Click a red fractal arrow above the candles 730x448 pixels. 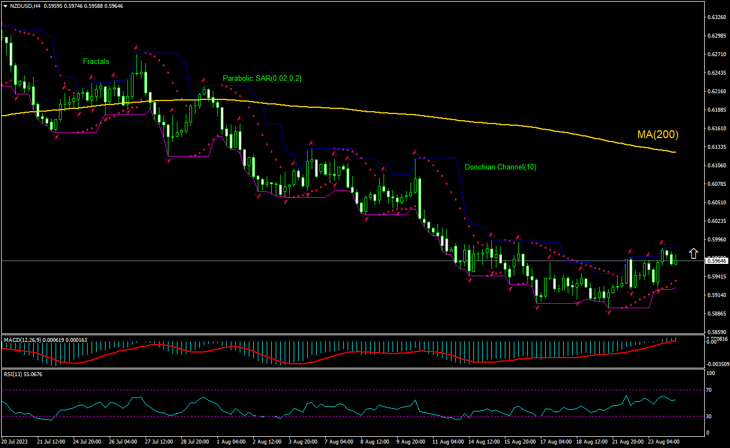[136, 48]
